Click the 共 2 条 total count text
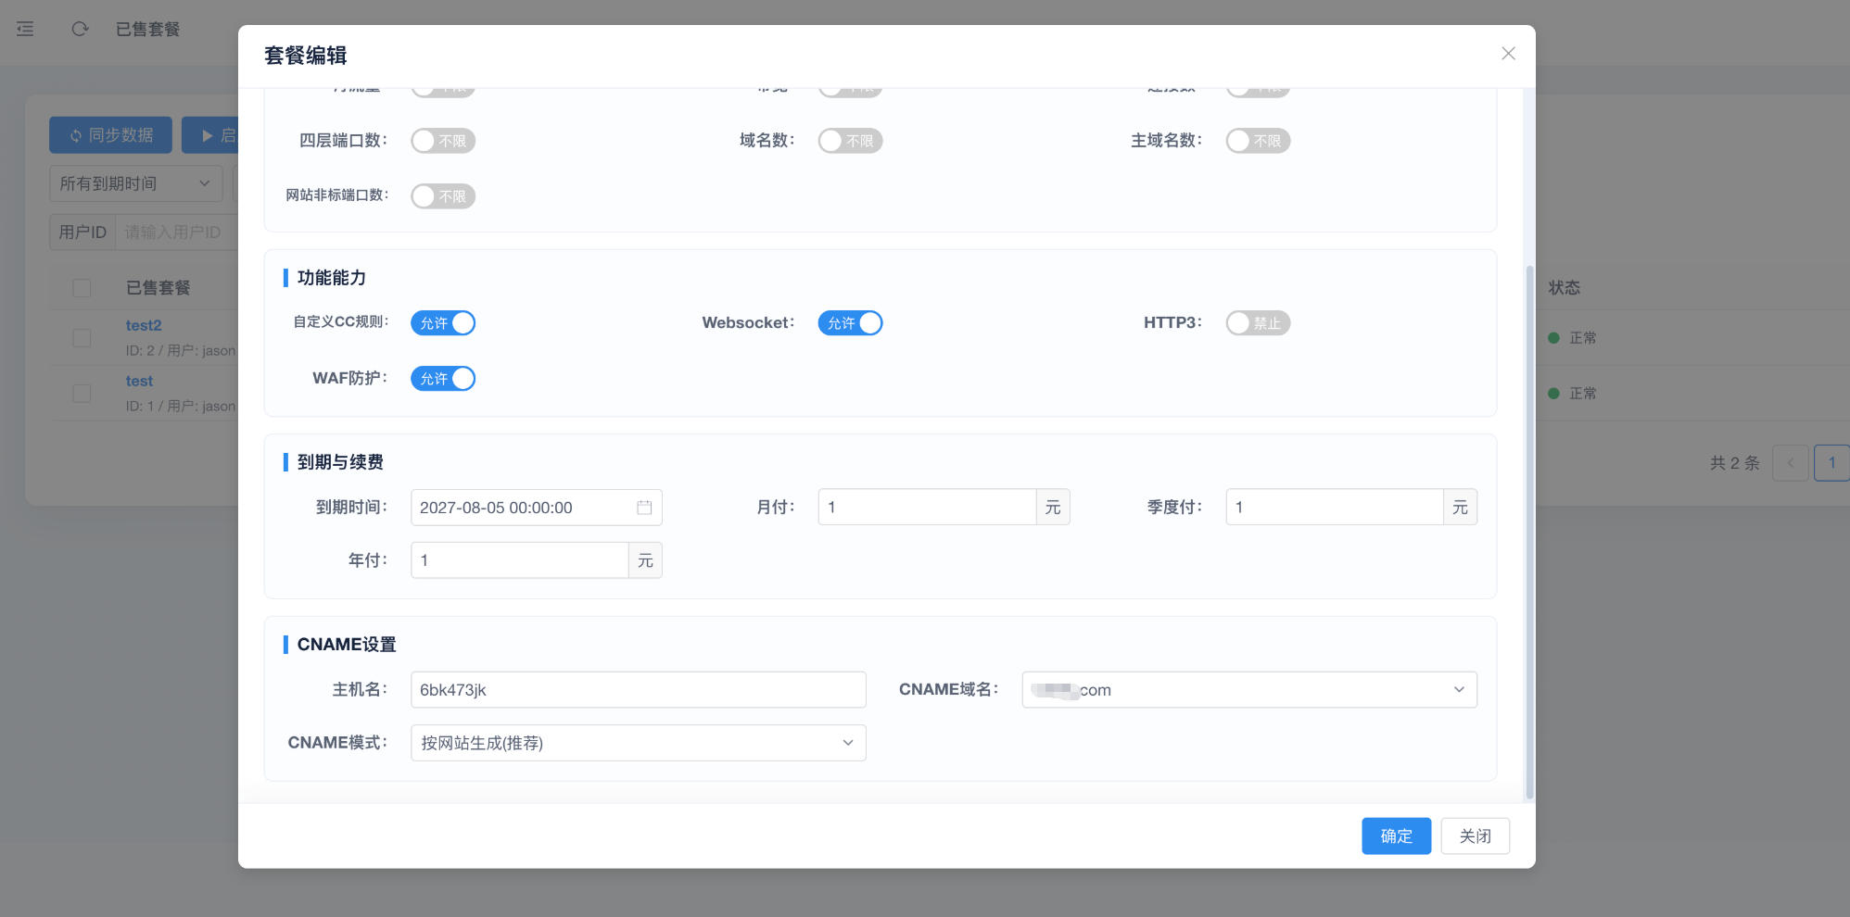This screenshot has width=1850, height=917. pos(1734,463)
